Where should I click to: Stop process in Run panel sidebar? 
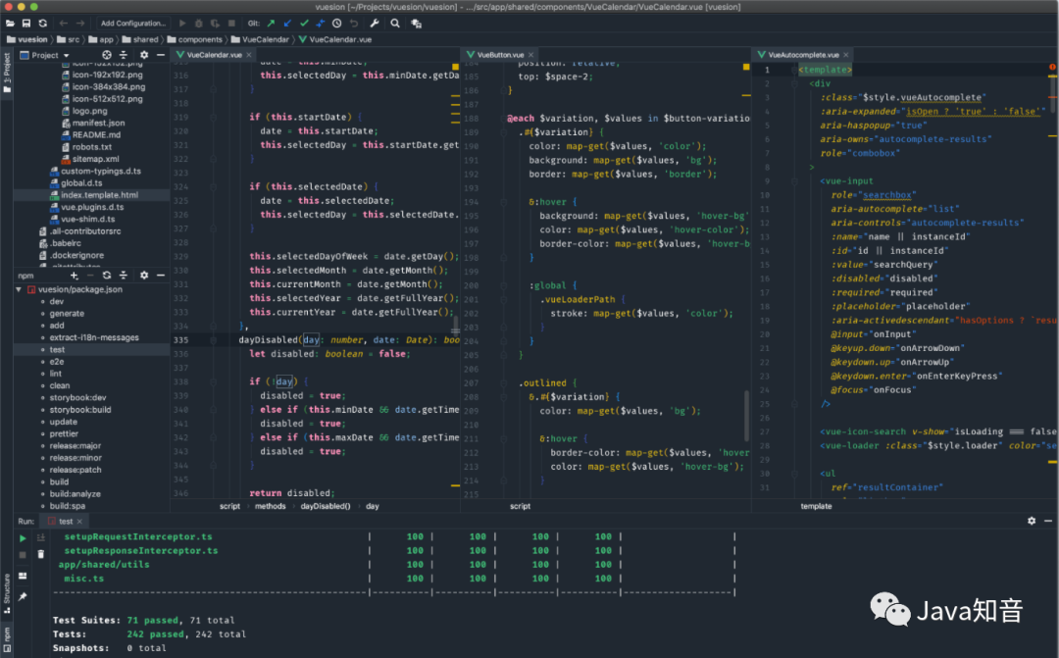coord(23,555)
